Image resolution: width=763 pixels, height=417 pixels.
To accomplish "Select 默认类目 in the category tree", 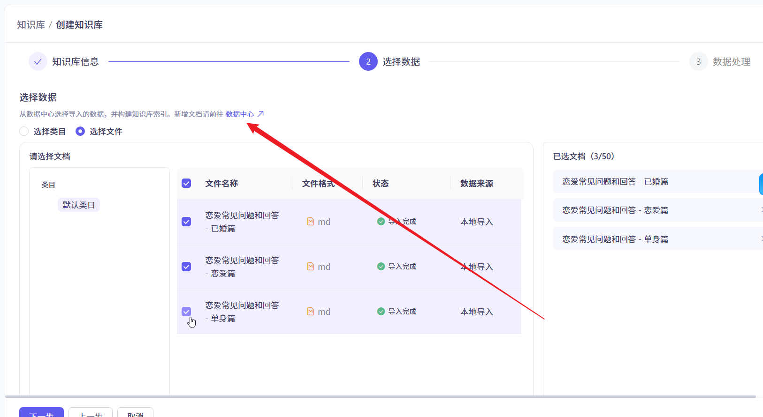I will click(79, 205).
